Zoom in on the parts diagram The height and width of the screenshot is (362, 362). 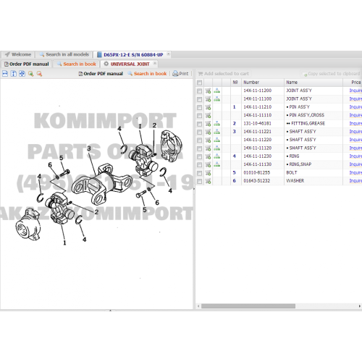[x=30, y=74]
